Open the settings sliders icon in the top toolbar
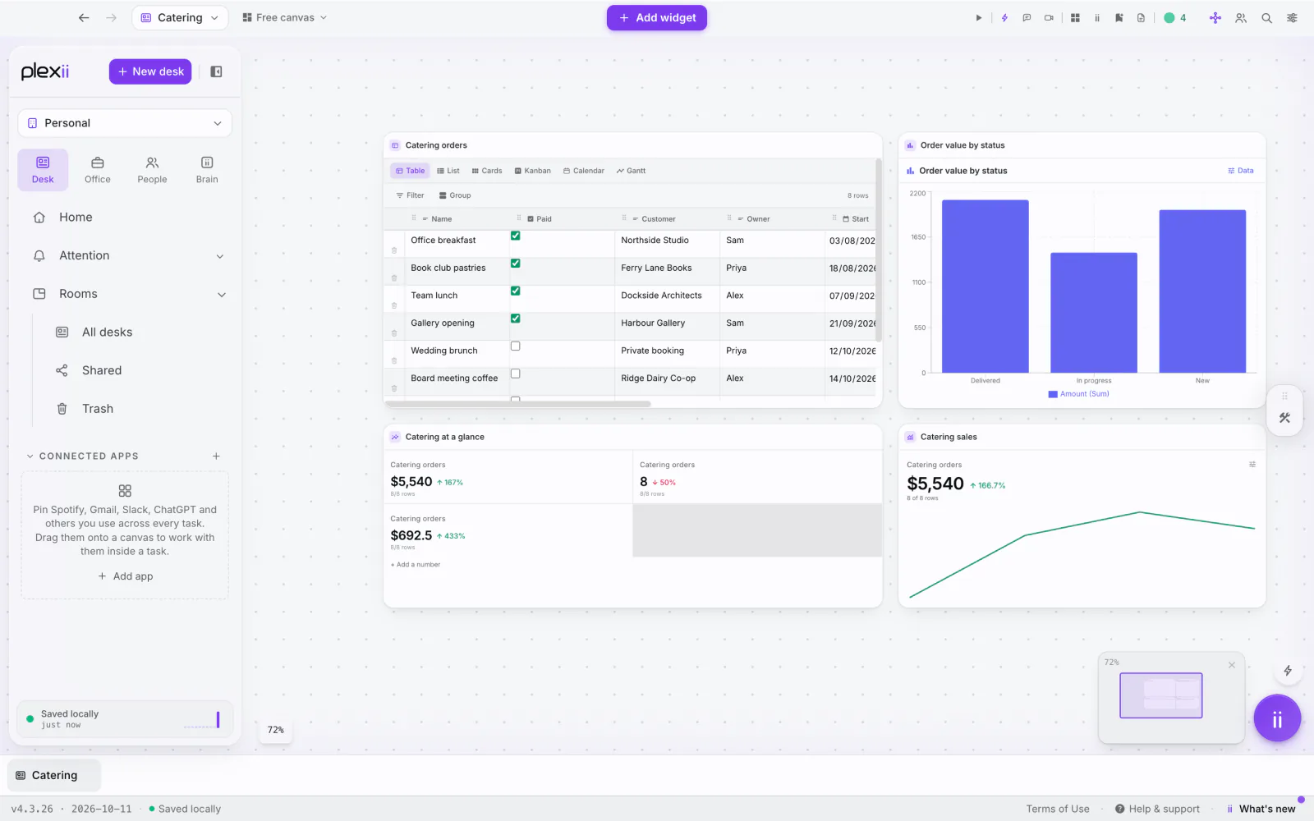The width and height of the screenshot is (1314, 821). [1292, 18]
